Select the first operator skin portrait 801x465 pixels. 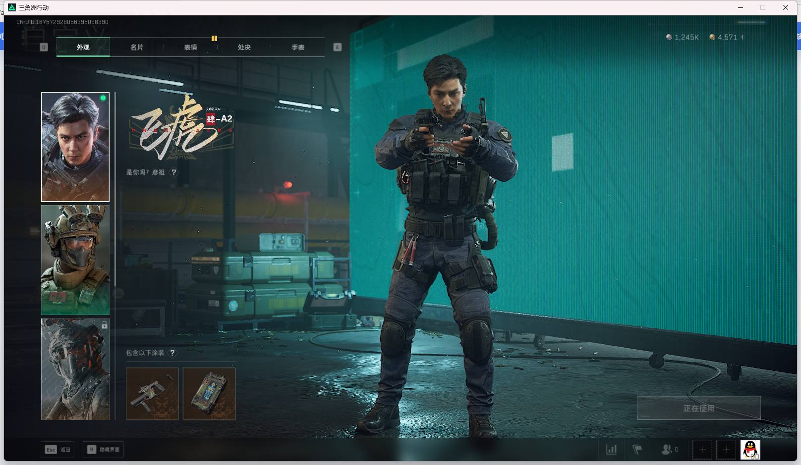[75, 147]
